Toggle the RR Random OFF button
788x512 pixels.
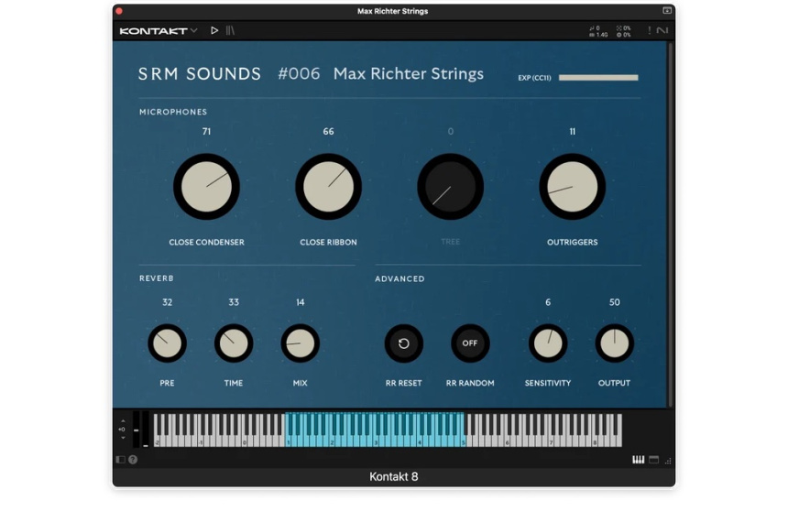click(x=470, y=343)
